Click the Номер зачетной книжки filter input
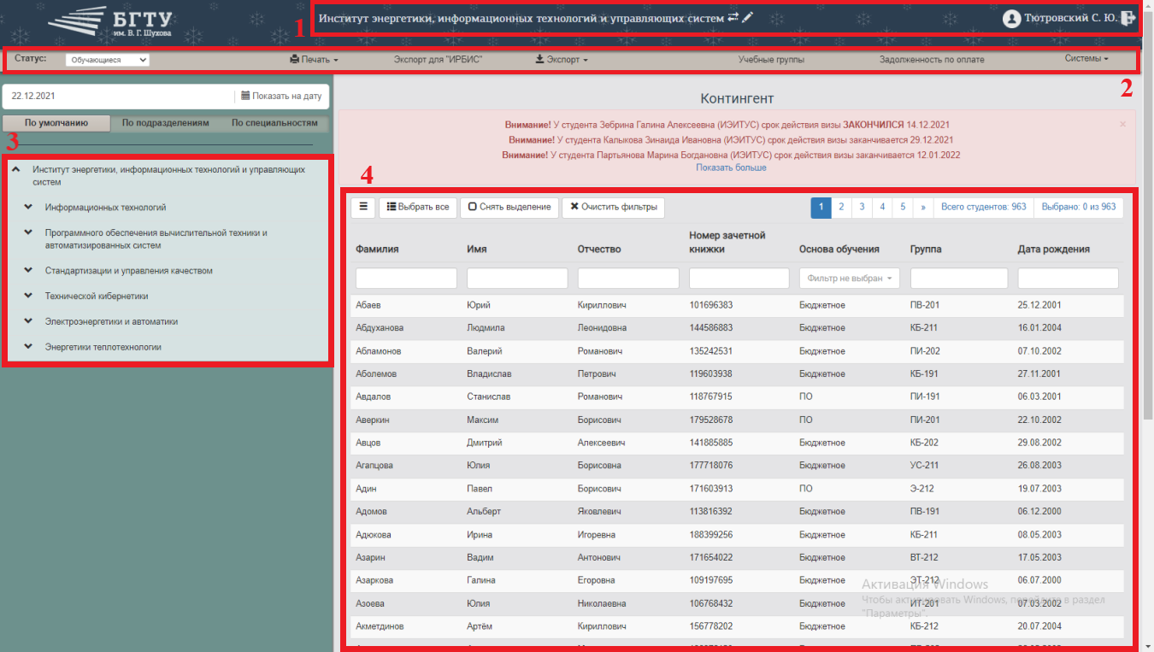This screenshot has width=1154, height=652. 739,278
